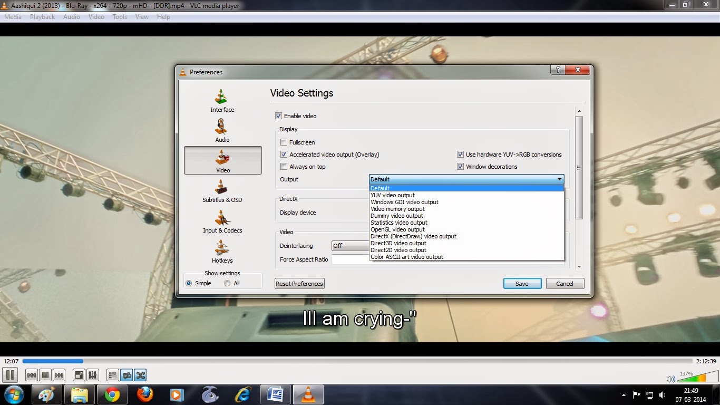Mute audio via the VLC speaker icon
Screen dimensions: 720x405
pyautogui.click(x=670, y=379)
